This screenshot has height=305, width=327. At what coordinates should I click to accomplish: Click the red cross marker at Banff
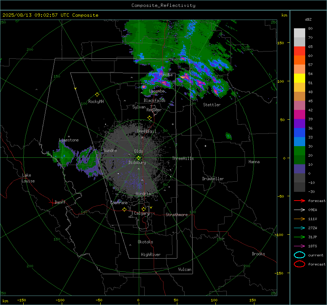pos(52,202)
